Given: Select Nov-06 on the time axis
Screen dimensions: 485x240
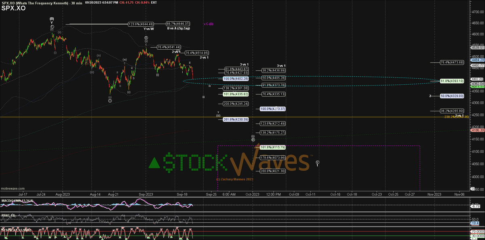Looking at the screenshot, I should [460, 194].
